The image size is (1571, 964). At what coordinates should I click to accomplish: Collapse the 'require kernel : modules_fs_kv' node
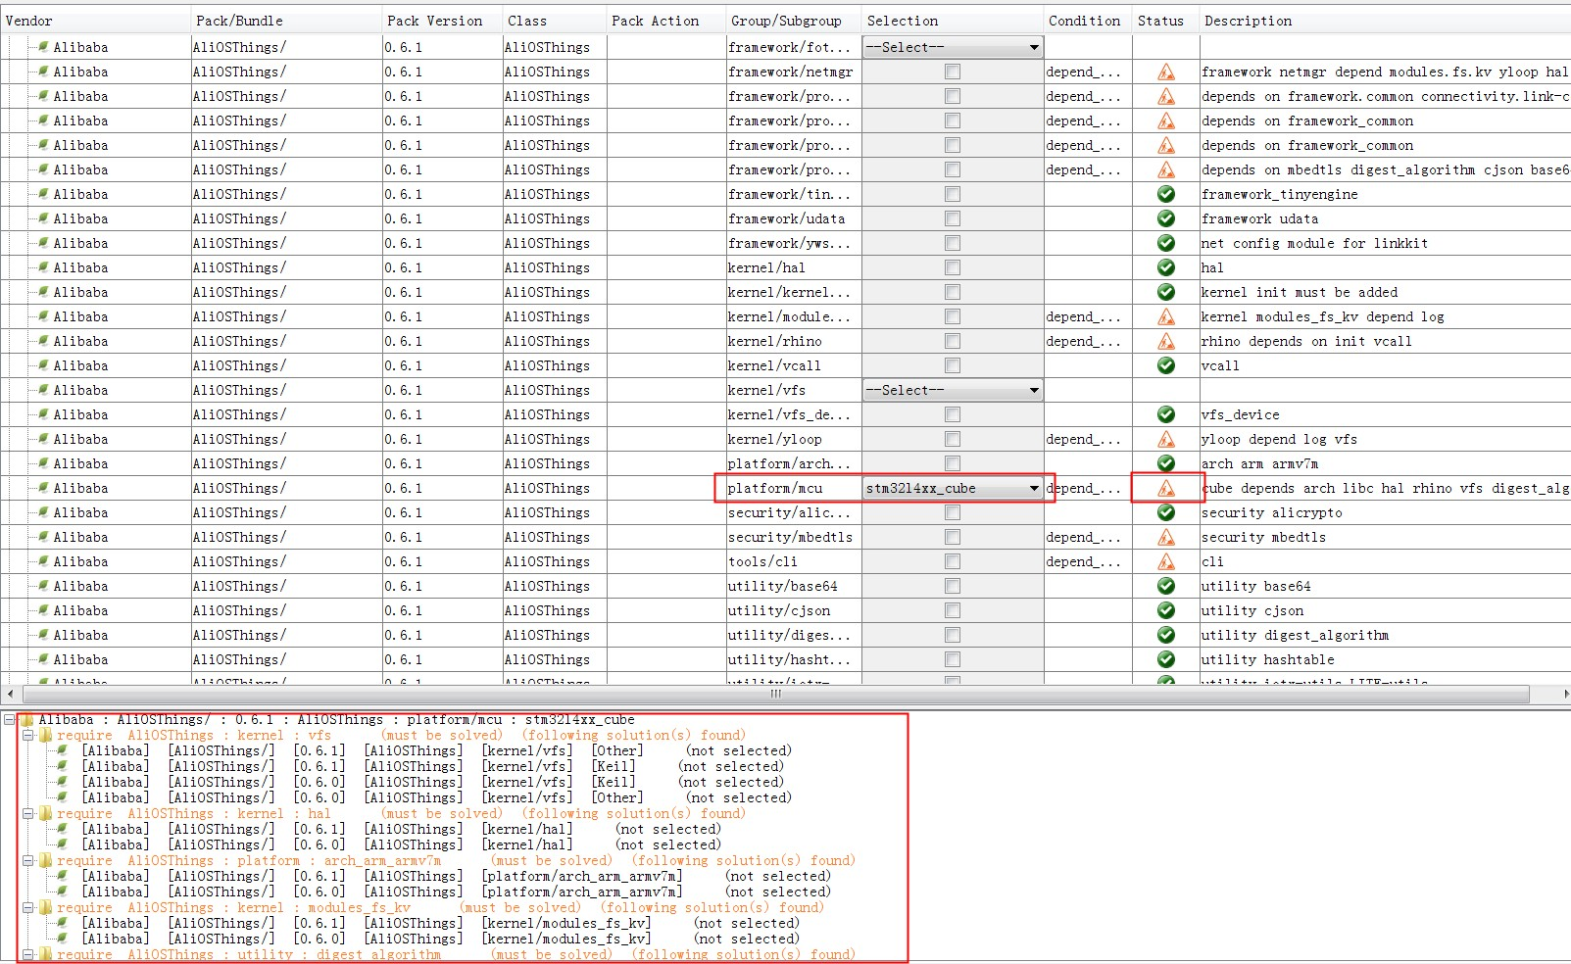(28, 908)
